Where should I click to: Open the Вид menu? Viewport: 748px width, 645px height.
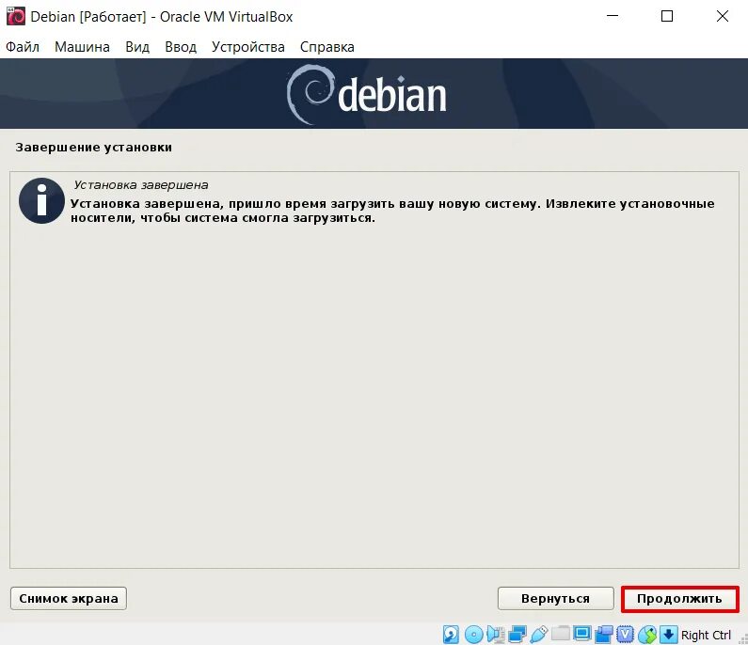pyautogui.click(x=137, y=47)
